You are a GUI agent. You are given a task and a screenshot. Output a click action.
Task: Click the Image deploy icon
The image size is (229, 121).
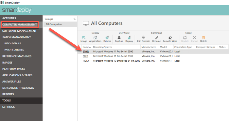(x=84, y=38)
